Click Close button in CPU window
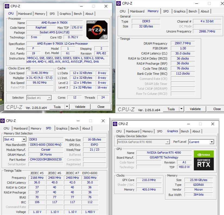This screenshot has width=224, height=215. [x=101, y=107]
